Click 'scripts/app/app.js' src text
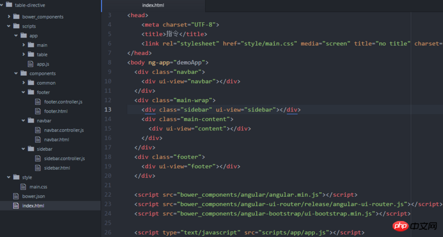Screen dimensions: 443x237 click(294, 233)
